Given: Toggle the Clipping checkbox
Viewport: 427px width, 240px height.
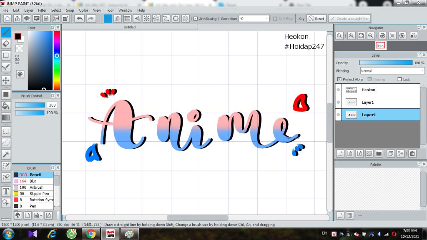Looking at the screenshot, I should coord(369,79).
